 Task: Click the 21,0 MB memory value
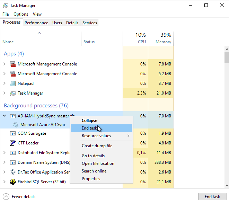(x=164, y=93)
